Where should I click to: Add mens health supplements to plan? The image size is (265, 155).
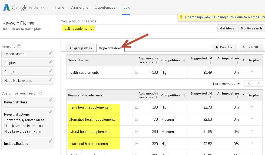point(251,107)
